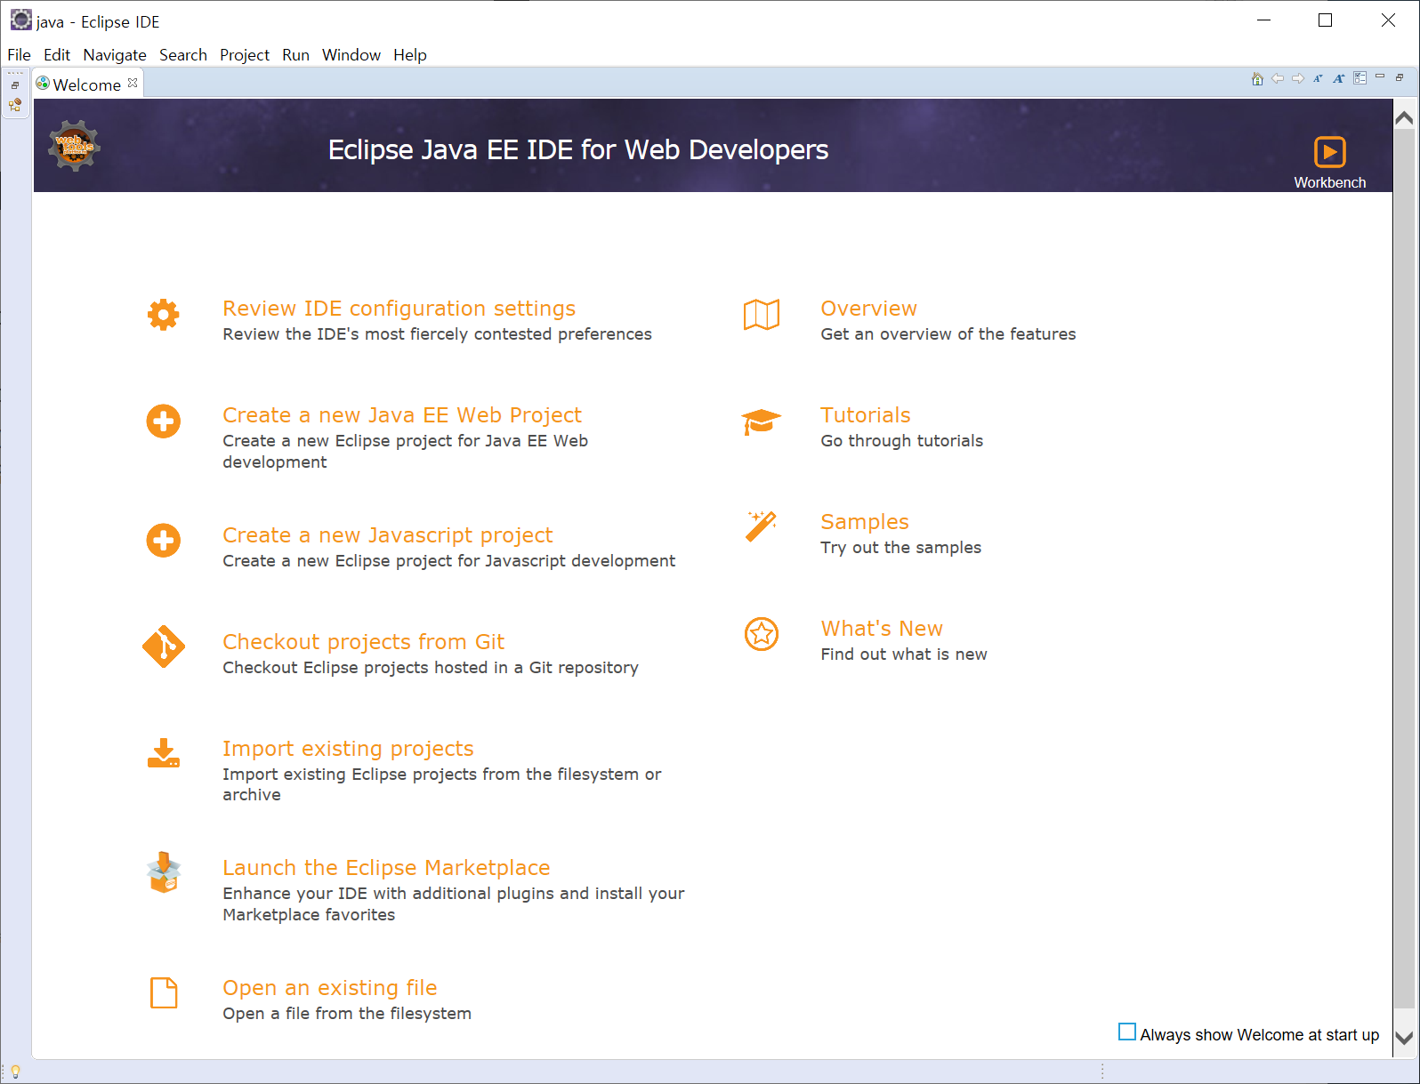Open the Open an existing file link
The width and height of the screenshot is (1420, 1084).
330,988
